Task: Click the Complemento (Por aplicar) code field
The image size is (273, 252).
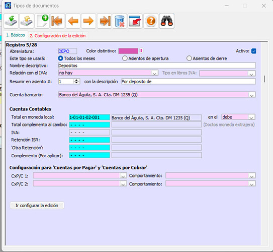Action: [x=89, y=155]
